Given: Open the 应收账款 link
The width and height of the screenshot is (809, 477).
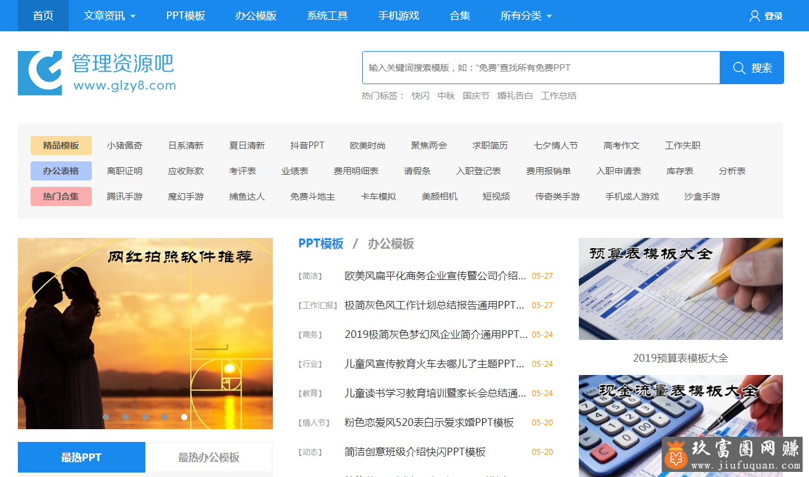Looking at the screenshot, I should tap(186, 171).
